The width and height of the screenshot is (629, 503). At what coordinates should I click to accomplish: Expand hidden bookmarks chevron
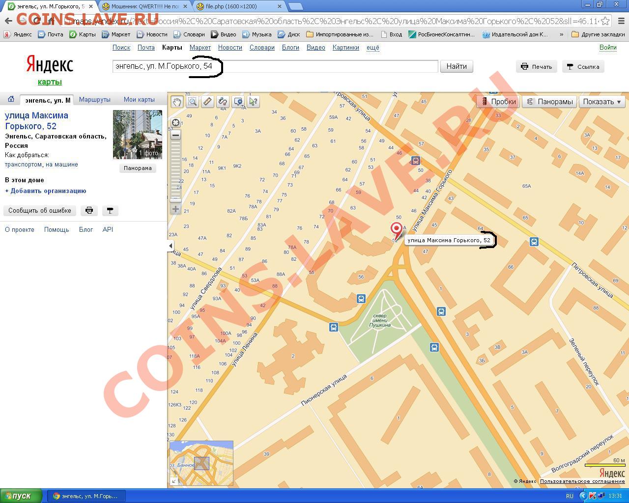pyautogui.click(x=561, y=34)
